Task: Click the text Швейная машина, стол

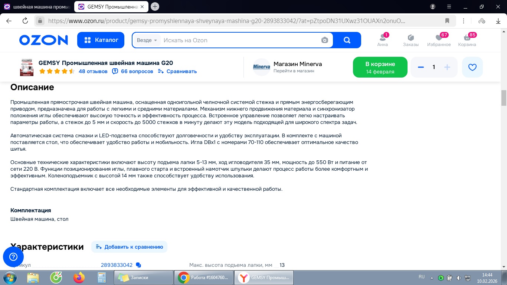Action: (x=39, y=219)
